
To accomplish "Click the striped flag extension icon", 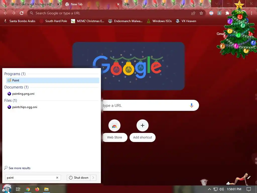I will tap(211, 13).
